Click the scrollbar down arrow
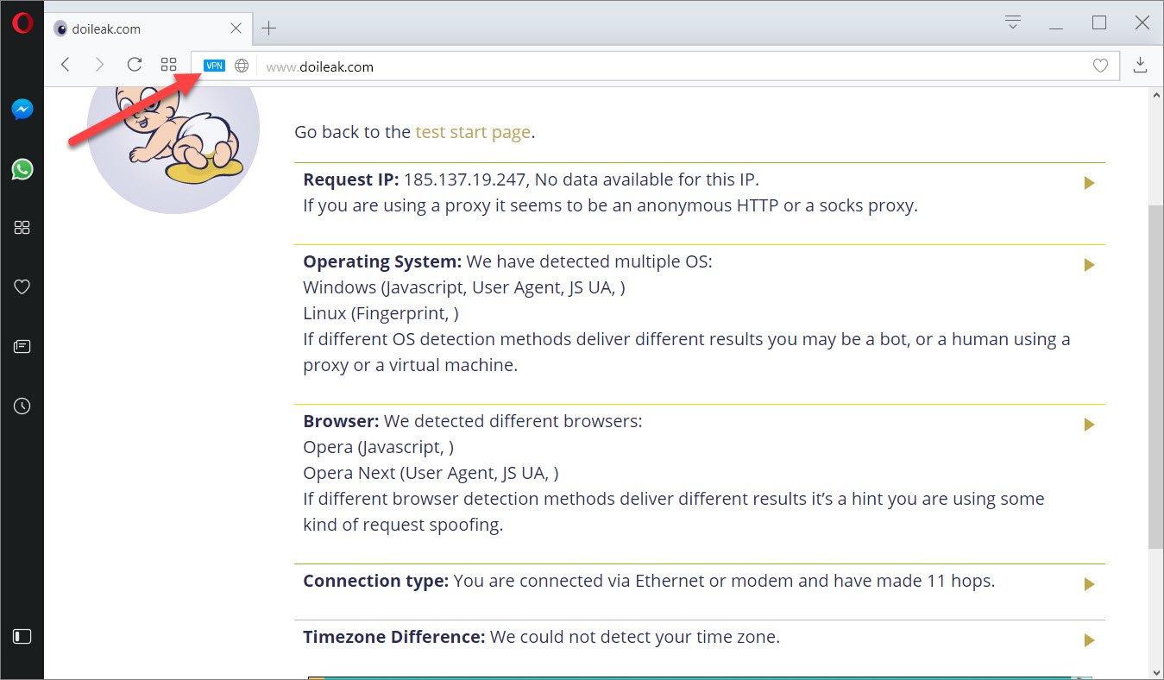Screen dimensions: 1164x680 tap(1155, 671)
